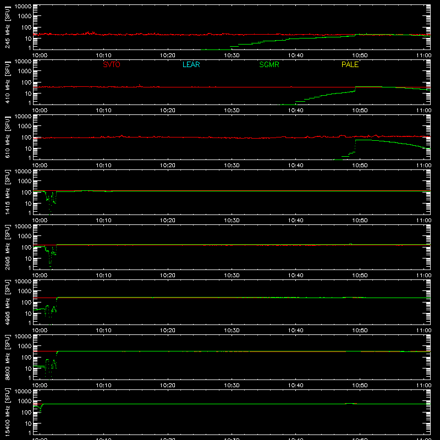
Task: Click the green signal dip in 1415 MHz plot
Action: point(51,202)
